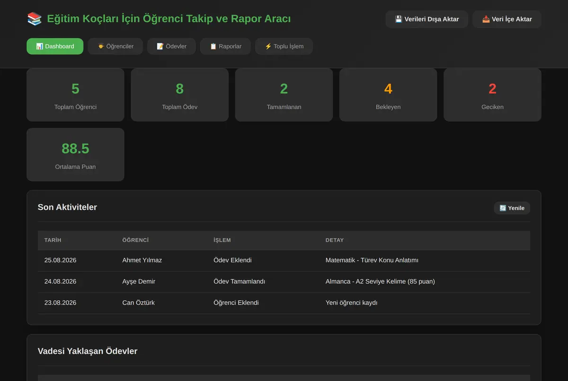
Task: Select student name Ayşe Demir
Action: [139, 281]
